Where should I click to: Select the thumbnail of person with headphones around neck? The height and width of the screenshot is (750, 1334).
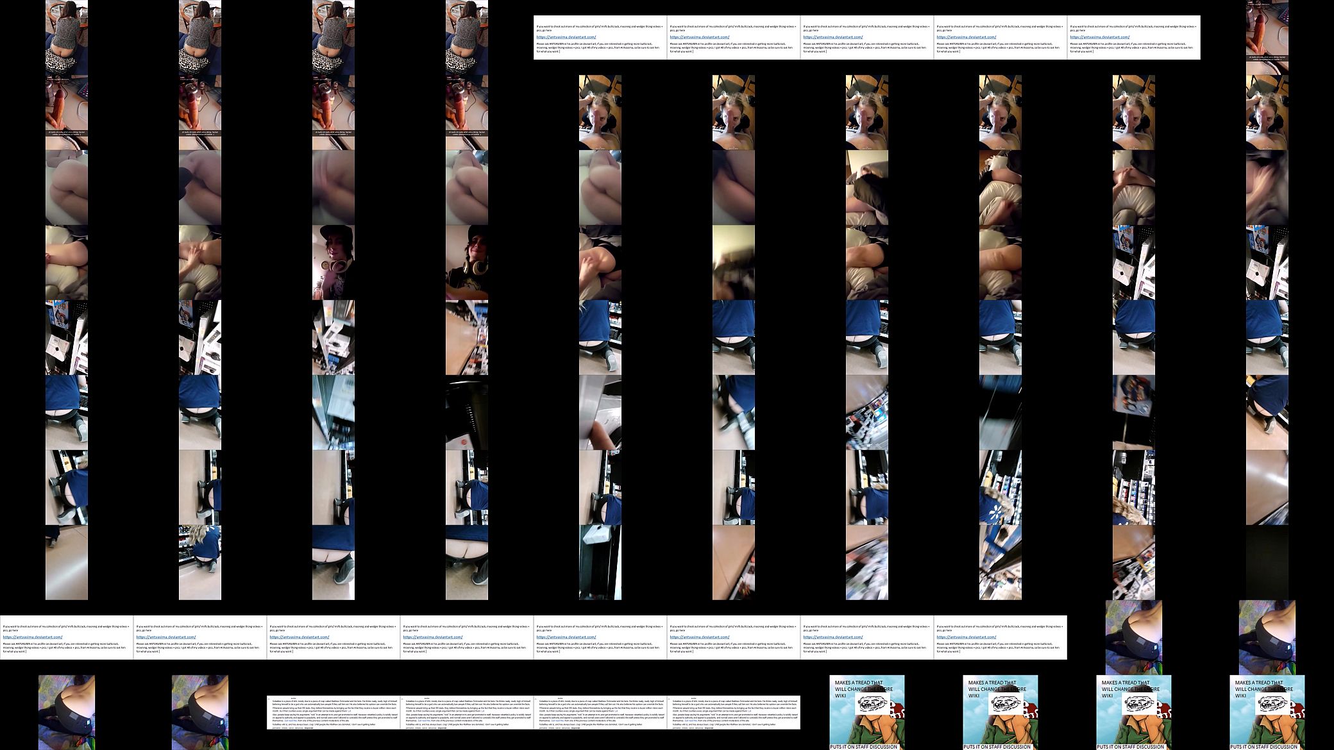467,262
